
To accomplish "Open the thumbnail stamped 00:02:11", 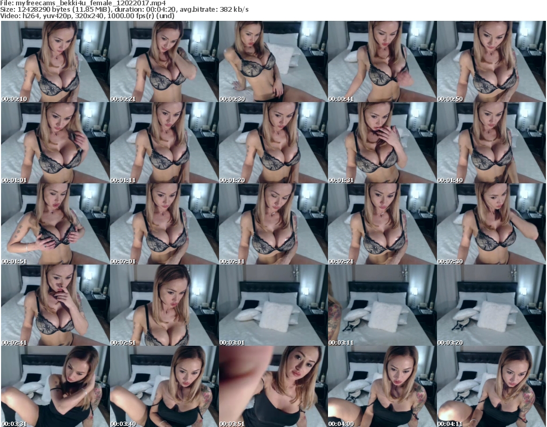I will tap(273, 224).
